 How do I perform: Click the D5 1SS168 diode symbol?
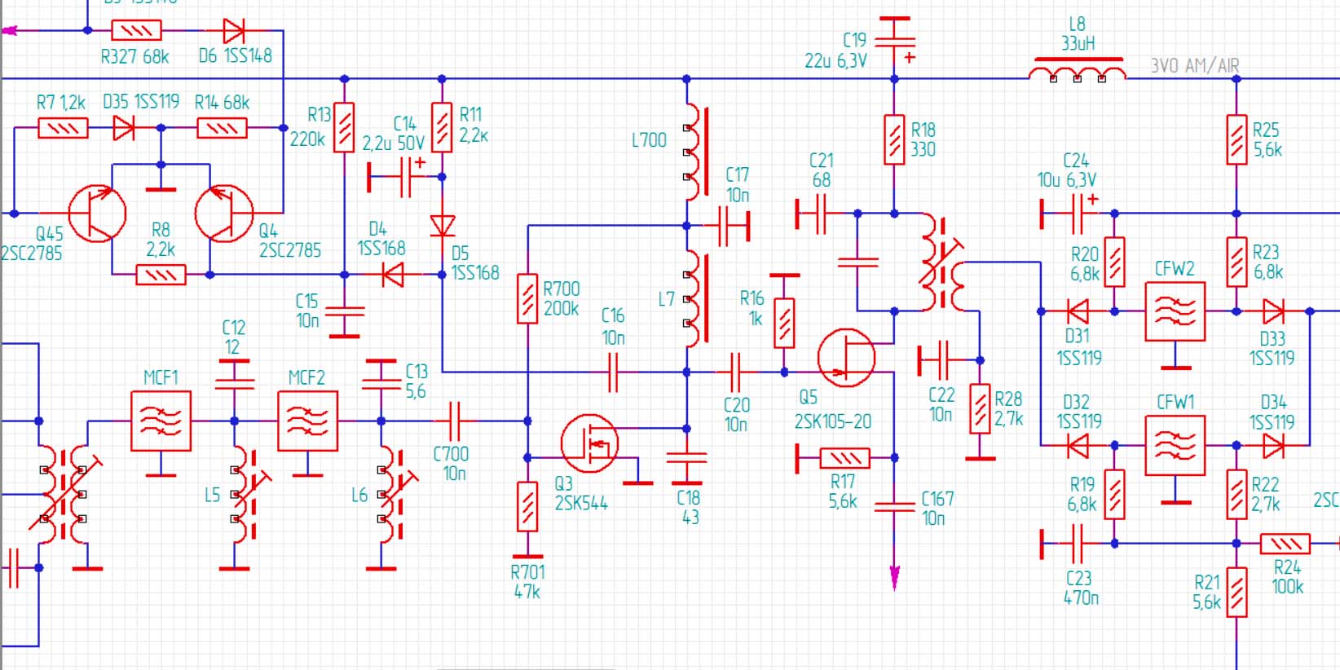click(x=442, y=225)
